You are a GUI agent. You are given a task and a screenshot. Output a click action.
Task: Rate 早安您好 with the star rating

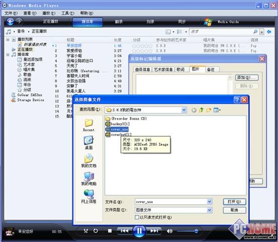click(x=142, y=46)
